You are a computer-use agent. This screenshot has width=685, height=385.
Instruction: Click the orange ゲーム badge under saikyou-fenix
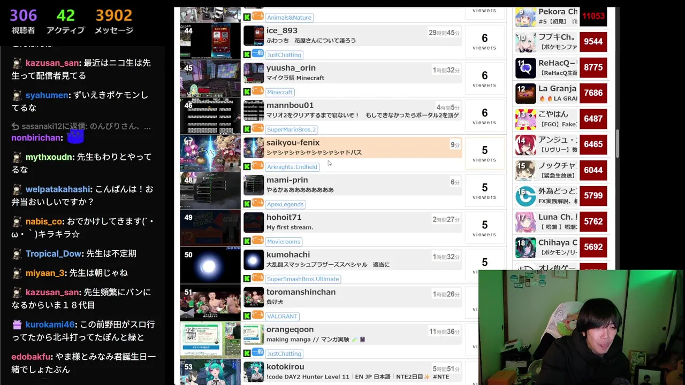(x=257, y=166)
